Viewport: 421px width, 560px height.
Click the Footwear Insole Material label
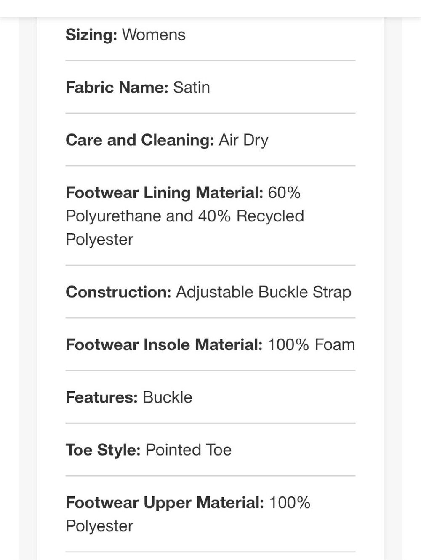(x=164, y=345)
